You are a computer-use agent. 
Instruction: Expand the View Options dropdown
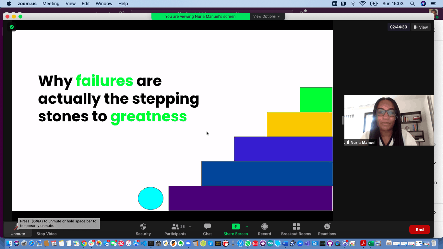pyautogui.click(x=267, y=16)
